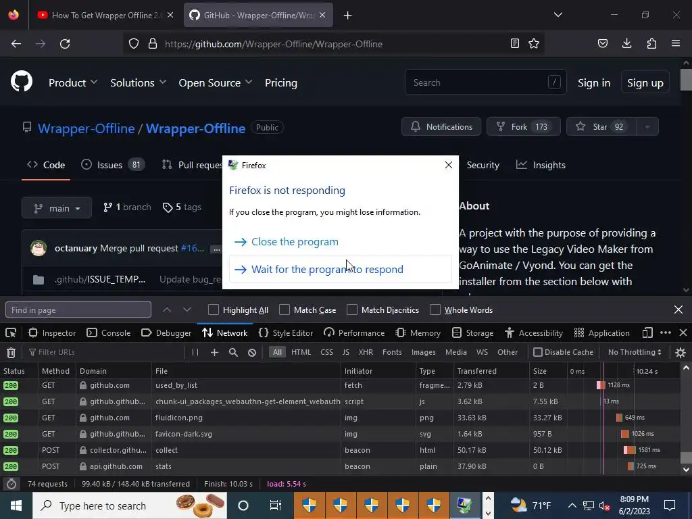This screenshot has width=692, height=519.
Task: Open the notification center icon
Action: tap(670, 505)
